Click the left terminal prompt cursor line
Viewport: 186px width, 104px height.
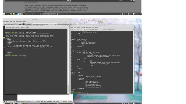(x=15, y=55)
